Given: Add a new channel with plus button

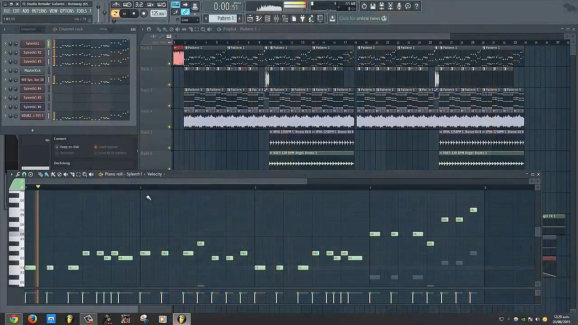Looking at the screenshot, I should pyautogui.click(x=32, y=130).
